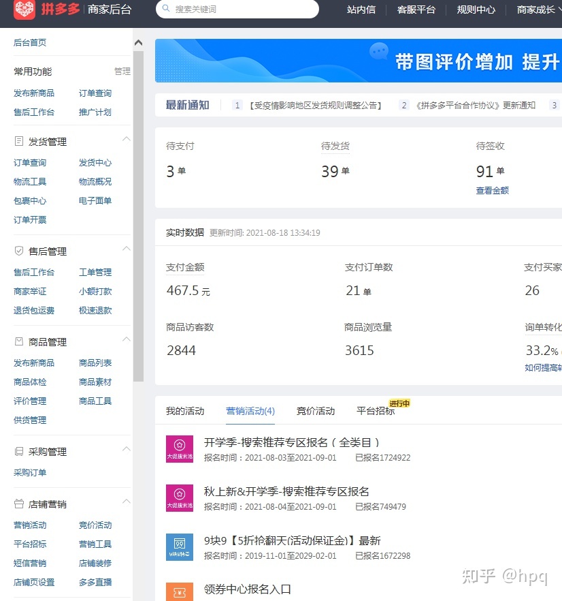This screenshot has height=601, width=562.
Task: Go to 后台首页
Action: [30, 42]
